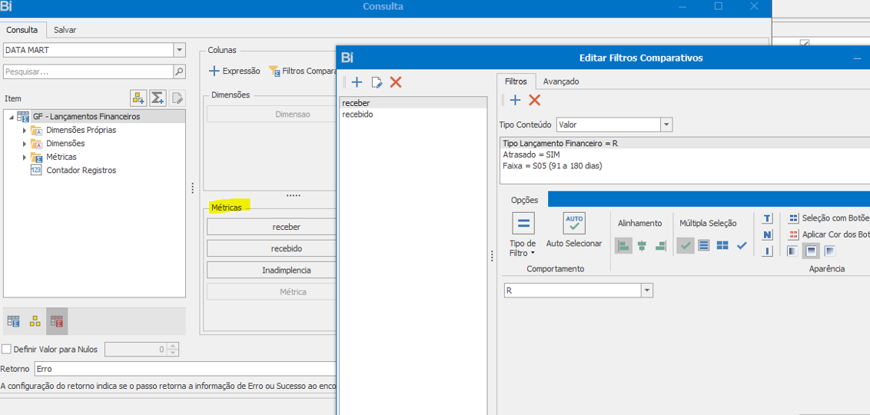Screen dimensions: 870x415
Task: Click the I appearance button
Action: tap(767, 251)
